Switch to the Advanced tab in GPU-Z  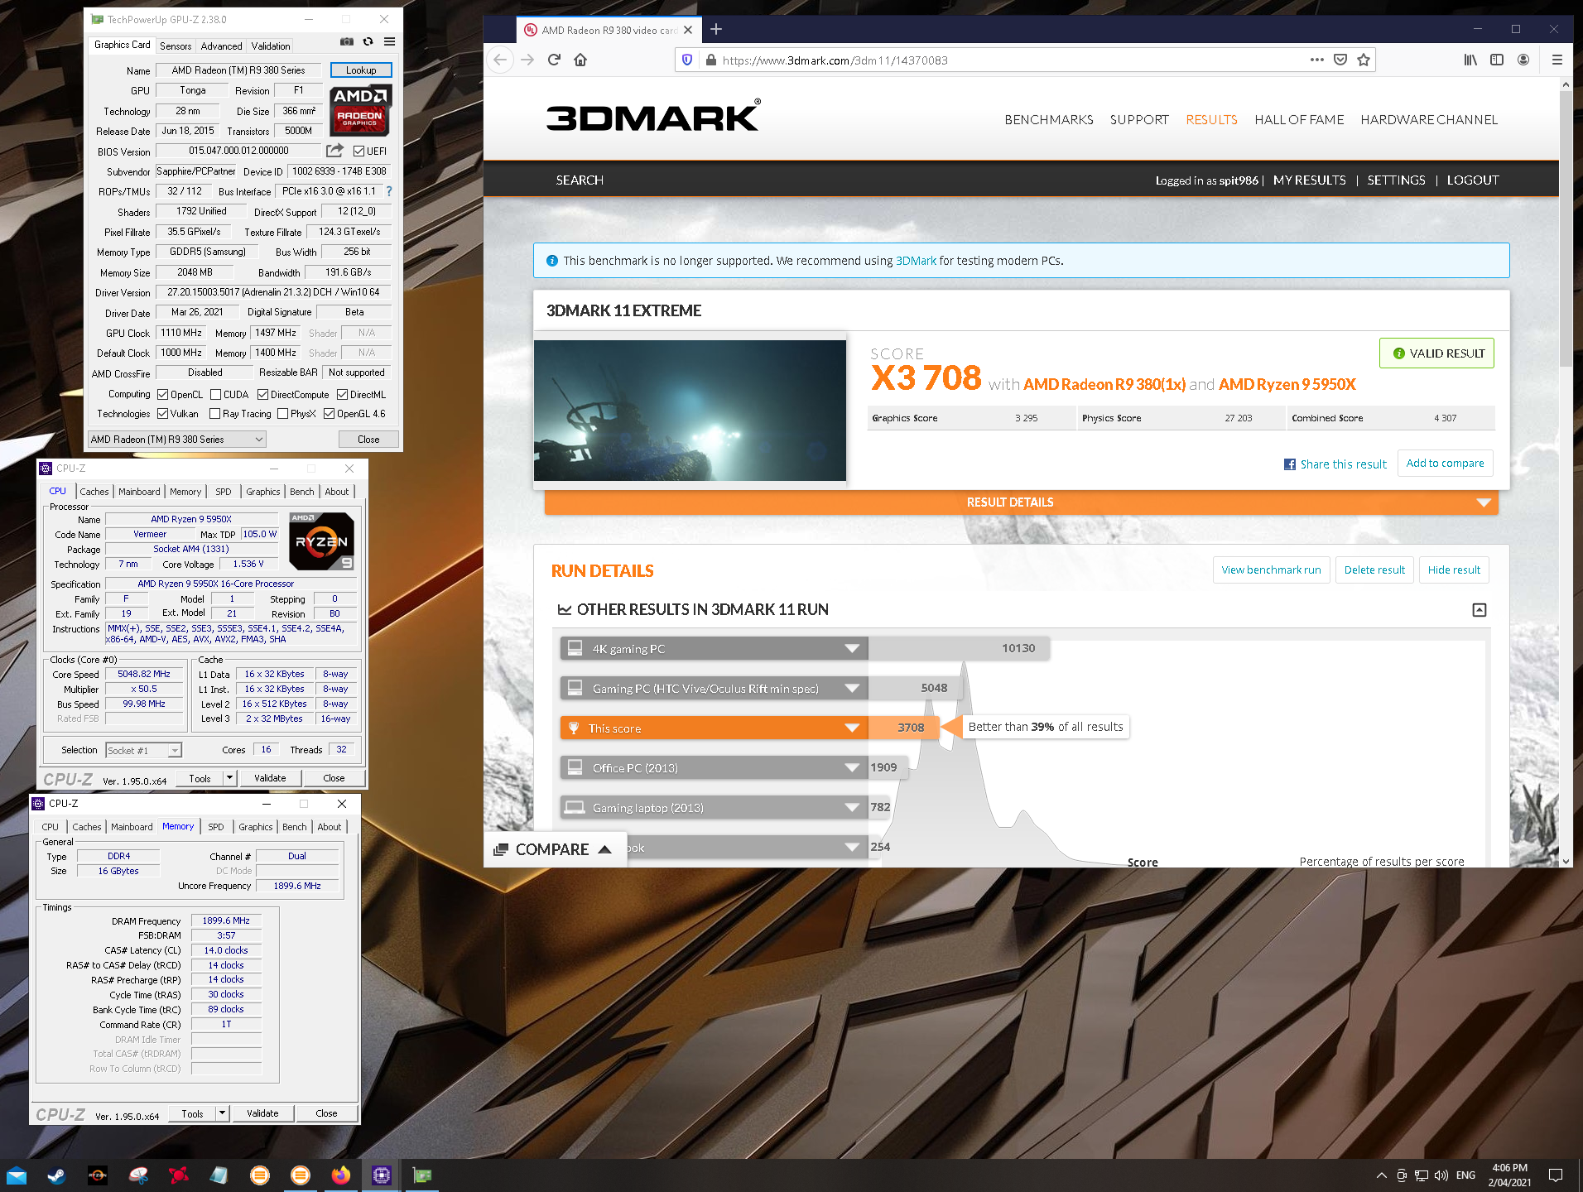[221, 46]
